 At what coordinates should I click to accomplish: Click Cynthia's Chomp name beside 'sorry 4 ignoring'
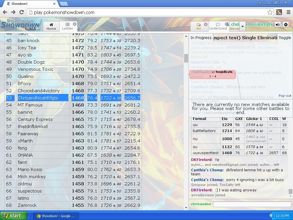pos(207,180)
